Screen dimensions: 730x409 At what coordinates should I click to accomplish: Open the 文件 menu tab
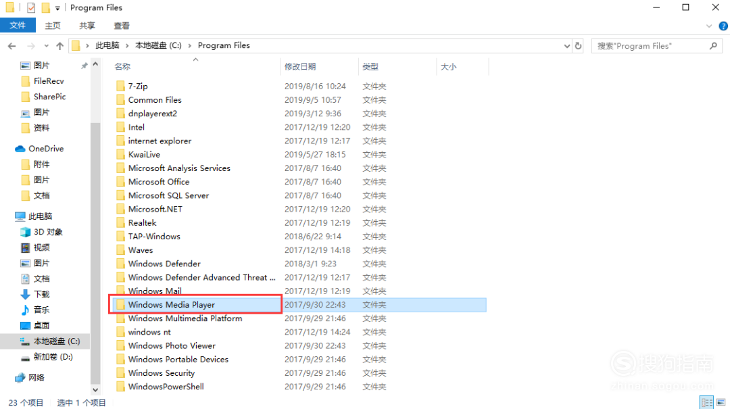pos(18,25)
